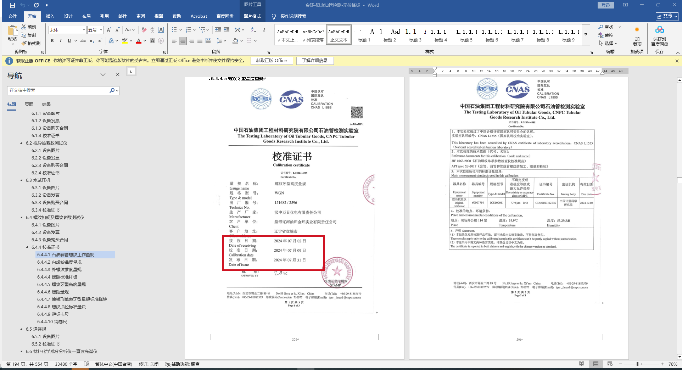Collapse the 6.3 水试压机 node

coord(22,180)
